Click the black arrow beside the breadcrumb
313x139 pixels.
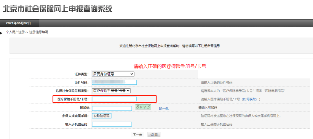[1, 33]
